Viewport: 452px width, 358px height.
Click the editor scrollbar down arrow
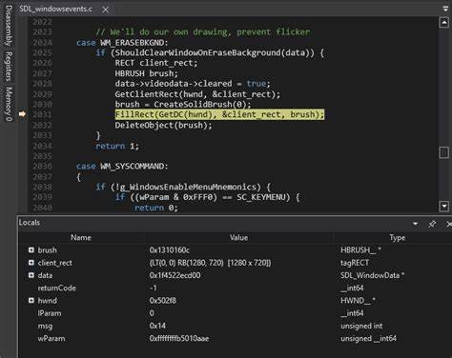[x=444, y=207]
